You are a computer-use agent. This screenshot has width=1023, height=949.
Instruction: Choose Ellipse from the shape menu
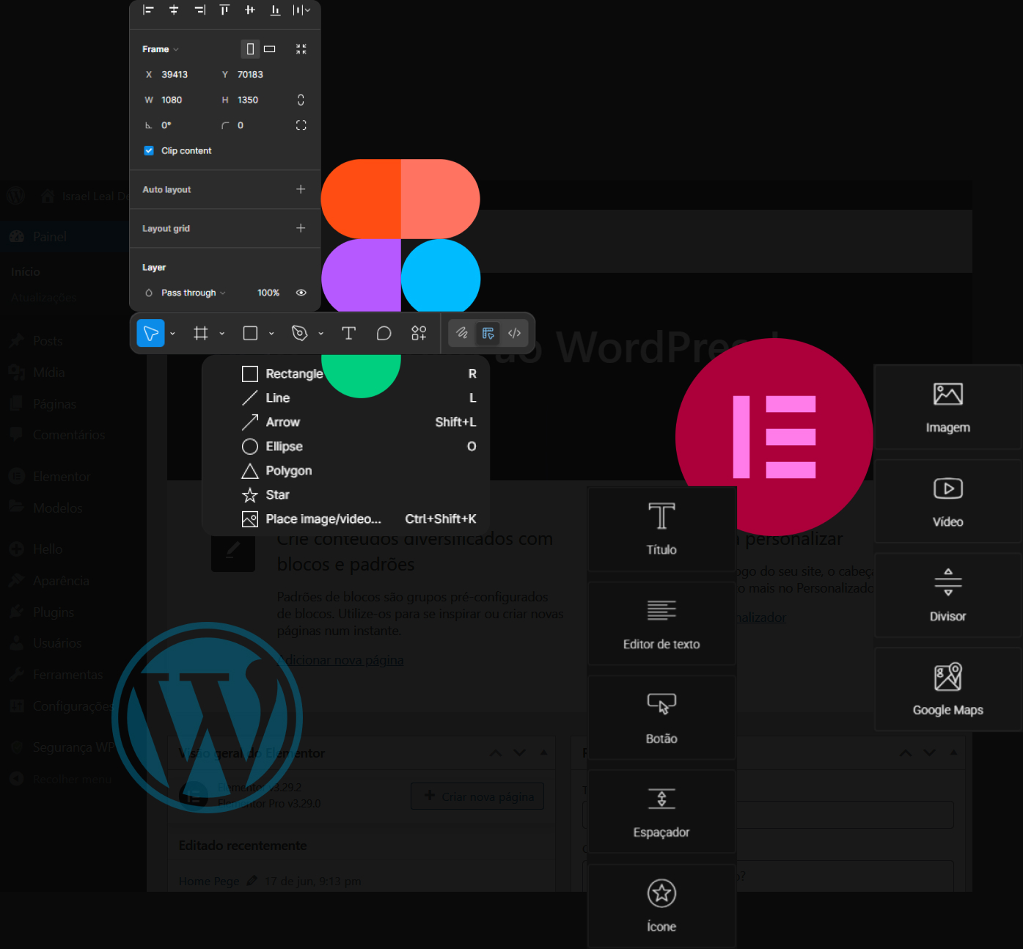click(284, 447)
